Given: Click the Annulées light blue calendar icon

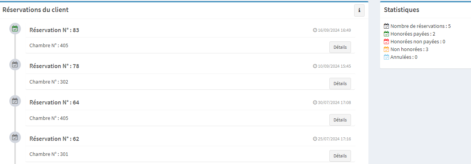Looking at the screenshot, I should 386,57.
